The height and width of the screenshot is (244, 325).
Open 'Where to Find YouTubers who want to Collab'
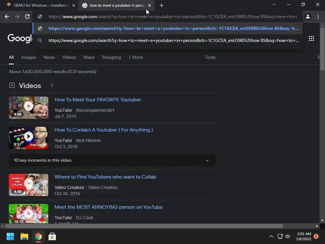tap(105, 177)
